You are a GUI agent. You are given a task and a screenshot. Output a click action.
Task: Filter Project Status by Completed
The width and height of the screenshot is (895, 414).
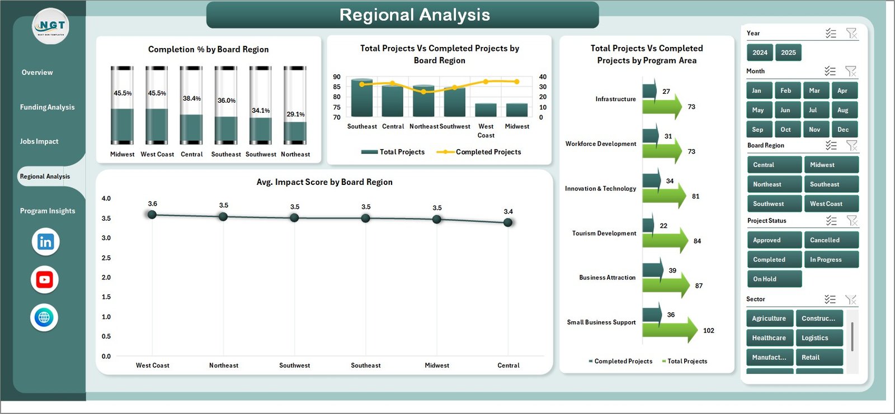[775, 260]
